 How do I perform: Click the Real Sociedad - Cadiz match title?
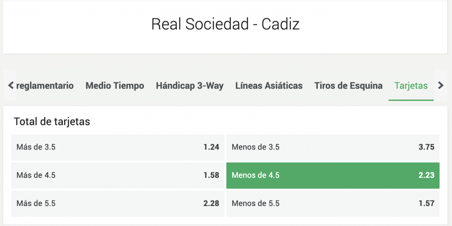[x=226, y=24]
